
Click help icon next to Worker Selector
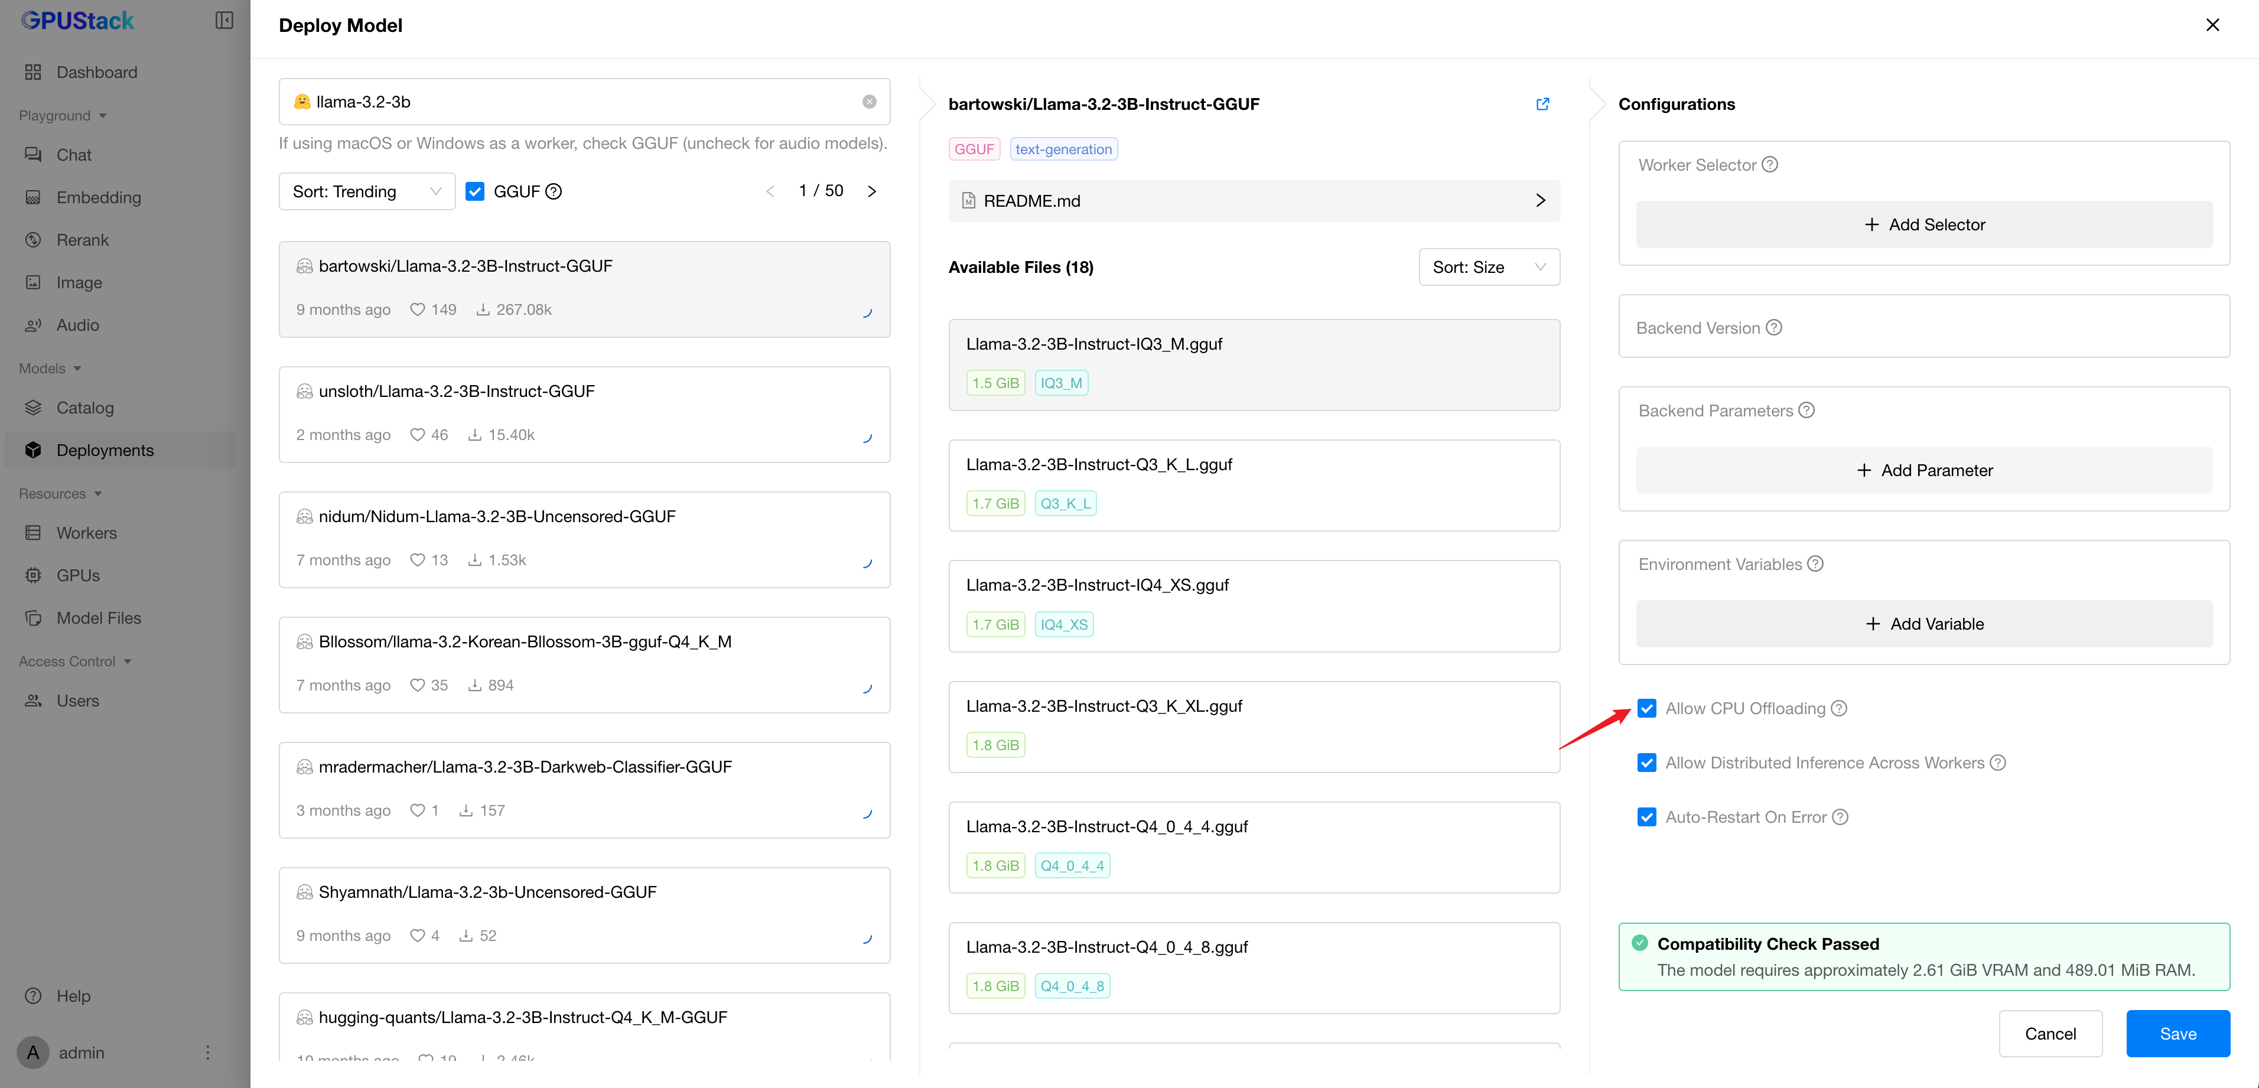coord(1770,164)
